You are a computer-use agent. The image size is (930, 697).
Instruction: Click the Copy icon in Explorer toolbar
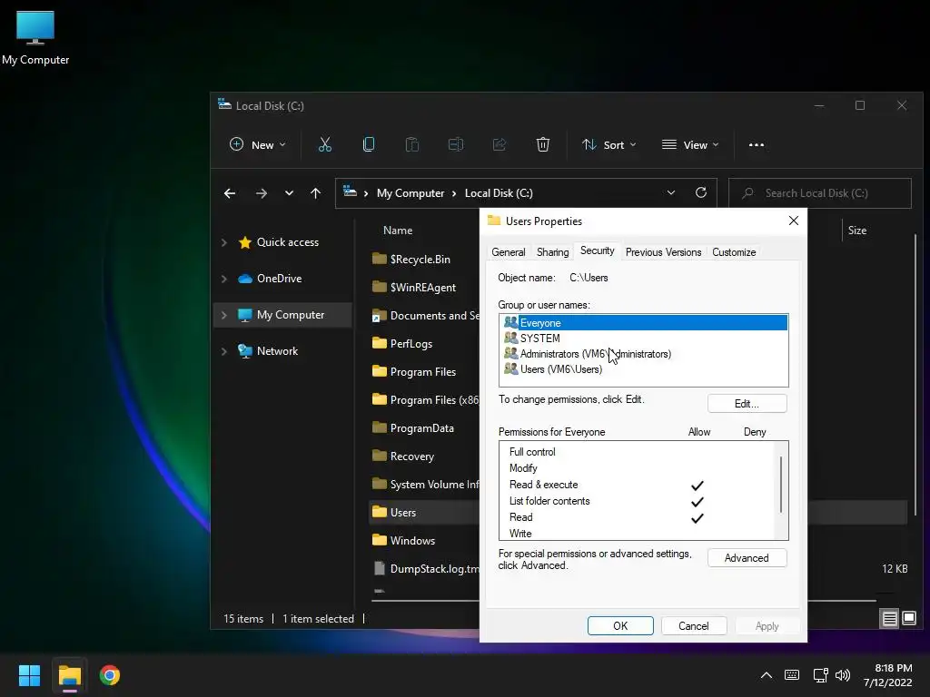369,144
